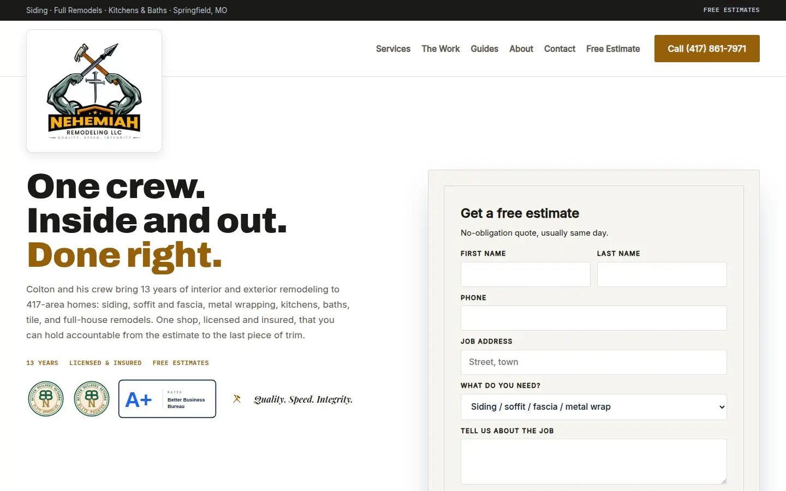Open the Guides nav link
Screen dimensions: 786x491
click(484, 49)
